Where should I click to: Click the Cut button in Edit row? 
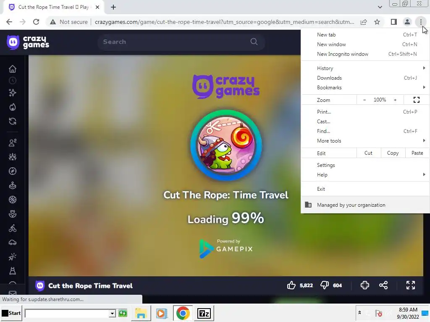tap(369, 153)
